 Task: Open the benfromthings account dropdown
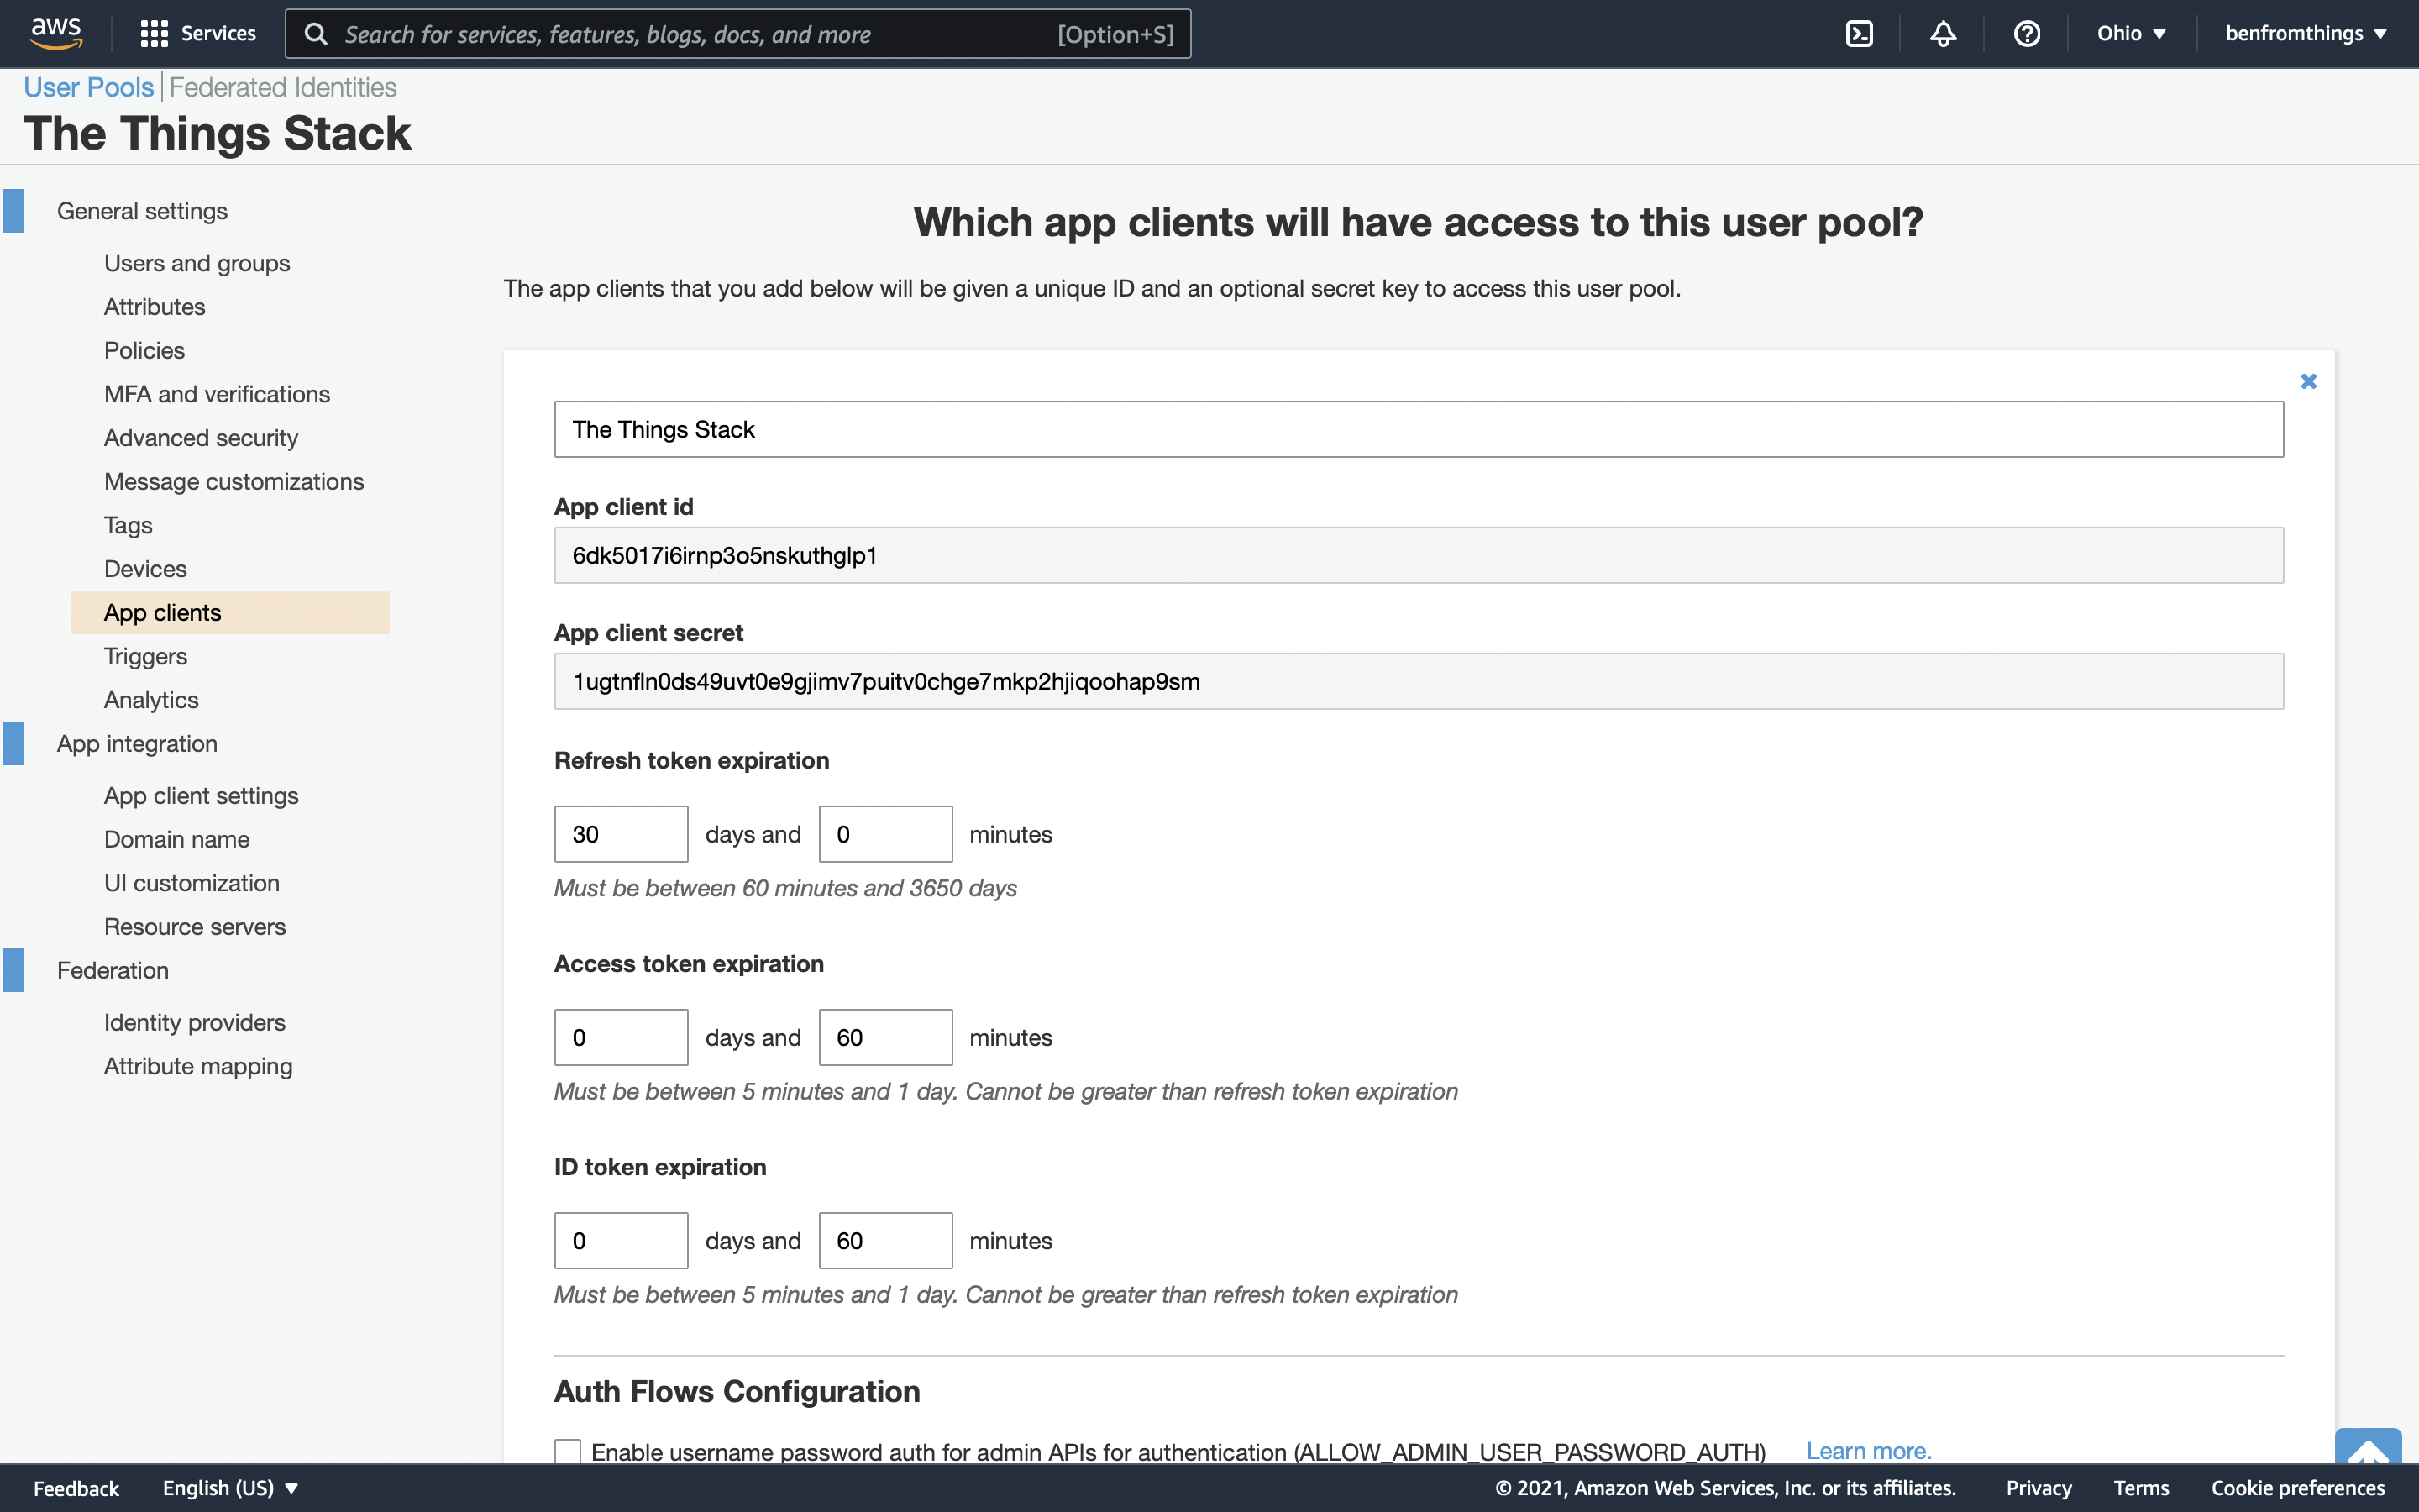coord(2305,34)
